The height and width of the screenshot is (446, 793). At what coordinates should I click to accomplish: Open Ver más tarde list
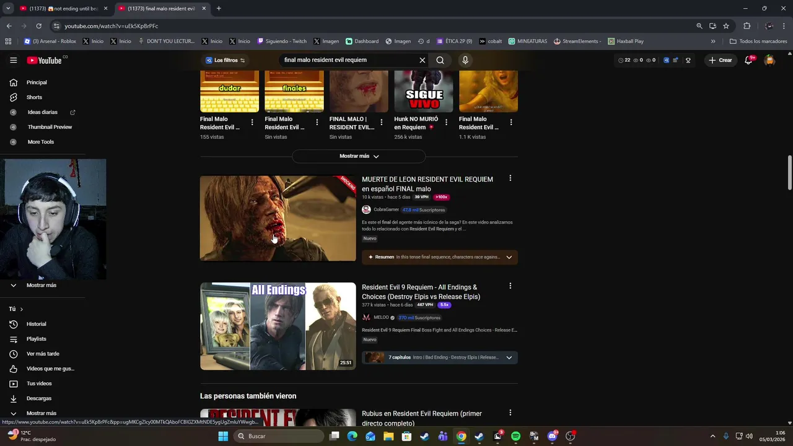click(x=43, y=354)
